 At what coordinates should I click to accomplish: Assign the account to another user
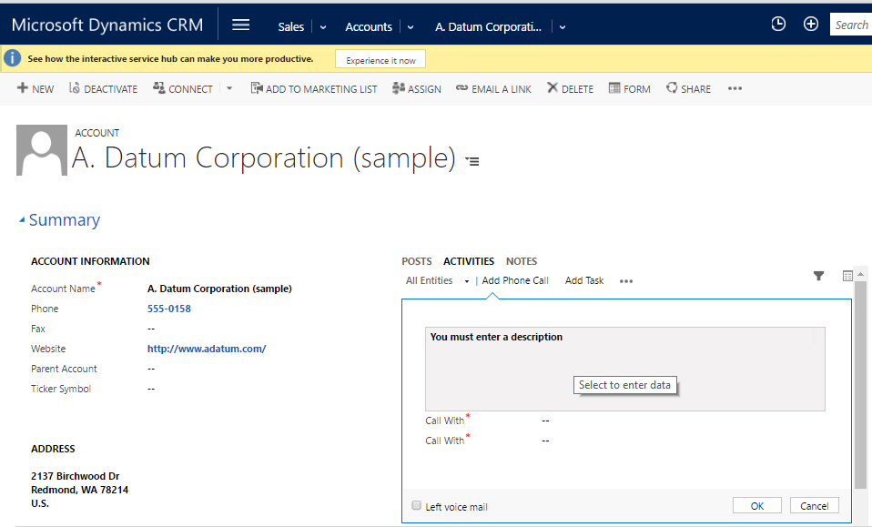tap(417, 88)
